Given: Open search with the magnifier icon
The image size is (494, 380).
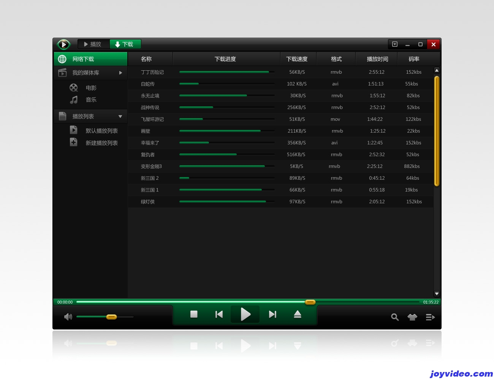Looking at the screenshot, I should 395,317.
